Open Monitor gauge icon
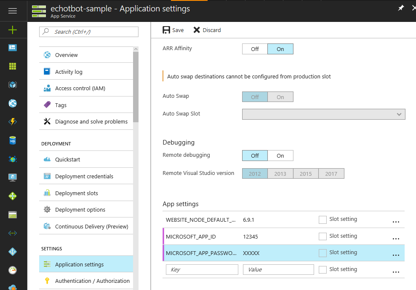416x290 pixels. tap(13, 270)
